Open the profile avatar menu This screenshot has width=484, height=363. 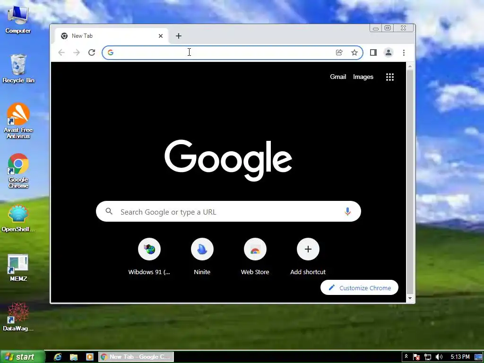pyautogui.click(x=389, y=52)
